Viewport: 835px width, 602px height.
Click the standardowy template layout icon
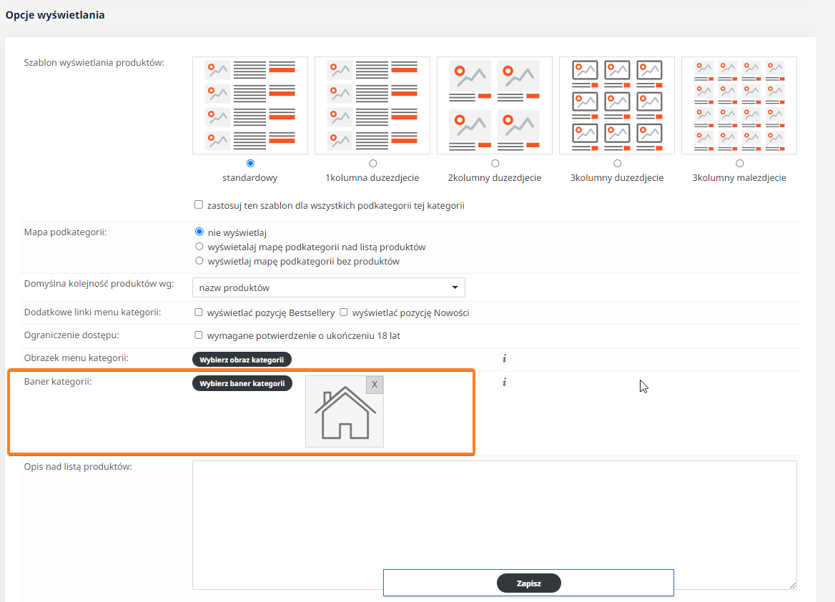250,105
